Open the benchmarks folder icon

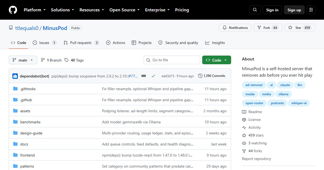click(x=15, y=122)
